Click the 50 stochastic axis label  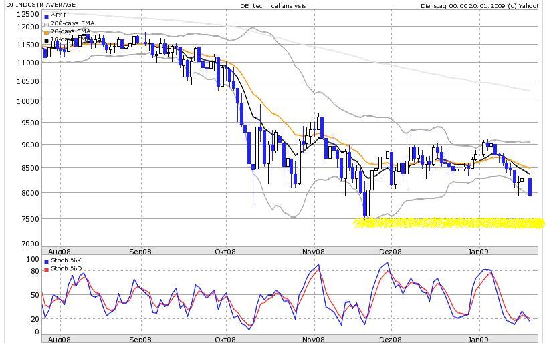[x=35, y=295]
